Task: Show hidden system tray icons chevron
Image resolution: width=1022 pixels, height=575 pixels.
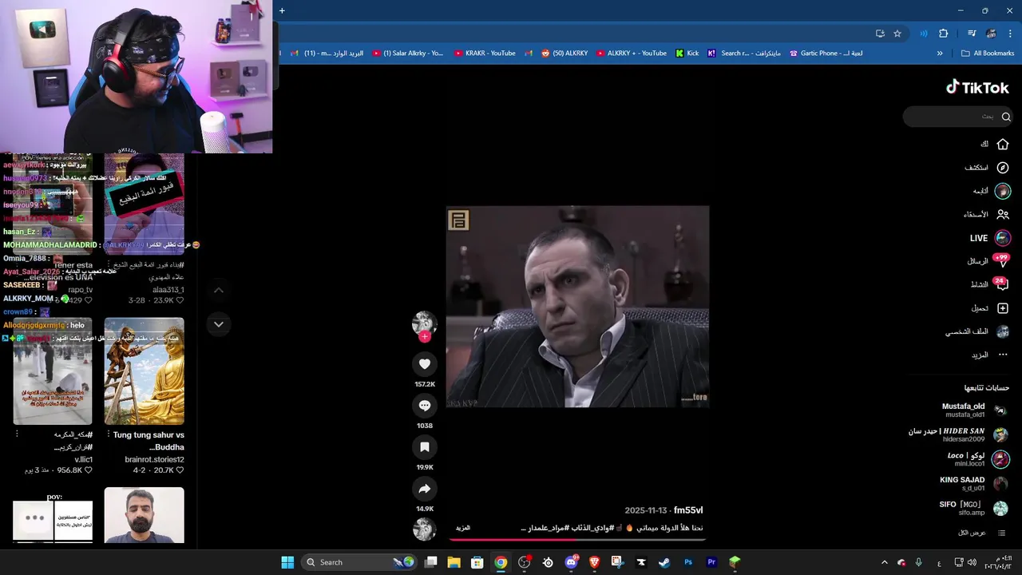Action: pos(884,562)
